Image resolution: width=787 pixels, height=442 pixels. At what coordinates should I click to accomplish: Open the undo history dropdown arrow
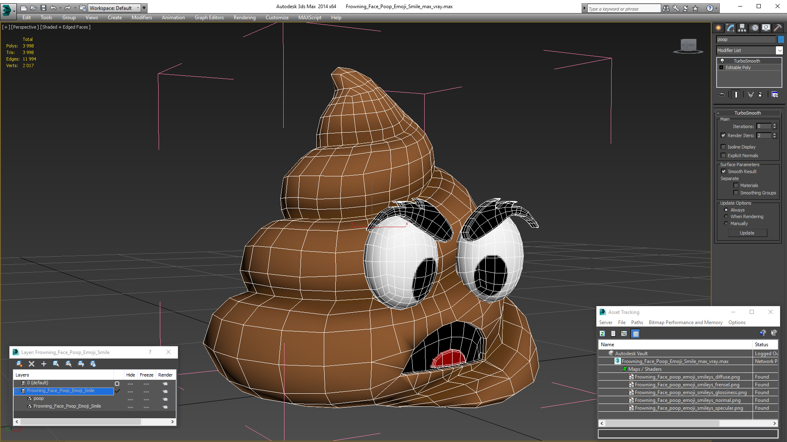[60, 8]
